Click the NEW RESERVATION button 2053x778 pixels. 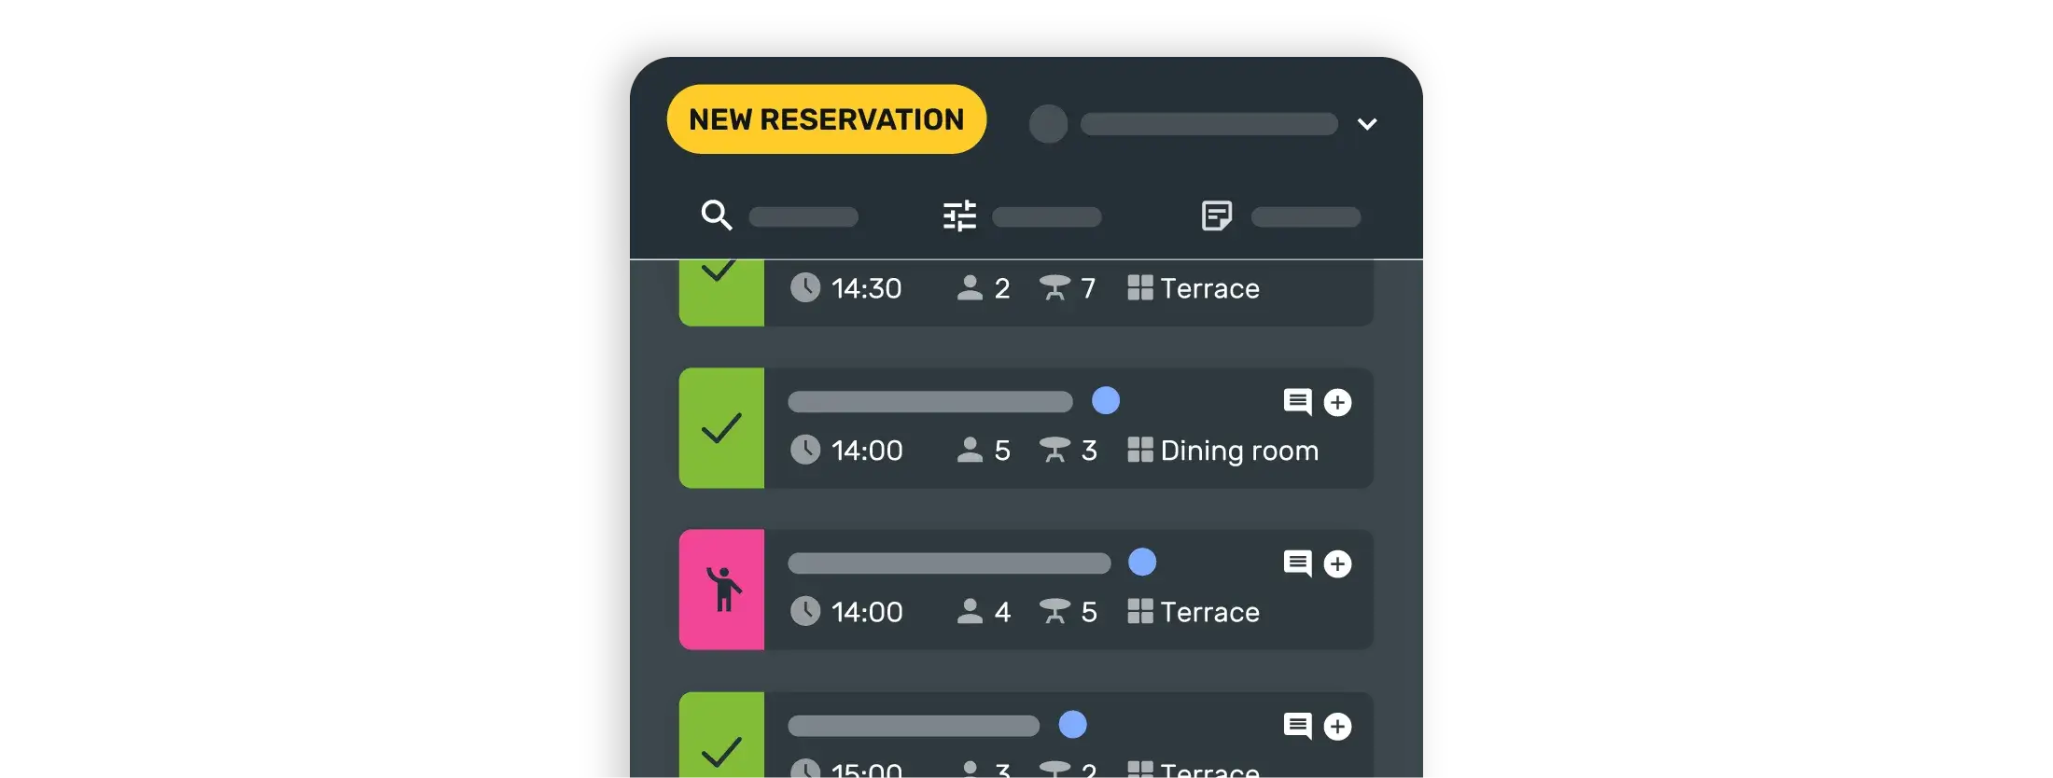[826, 119]
